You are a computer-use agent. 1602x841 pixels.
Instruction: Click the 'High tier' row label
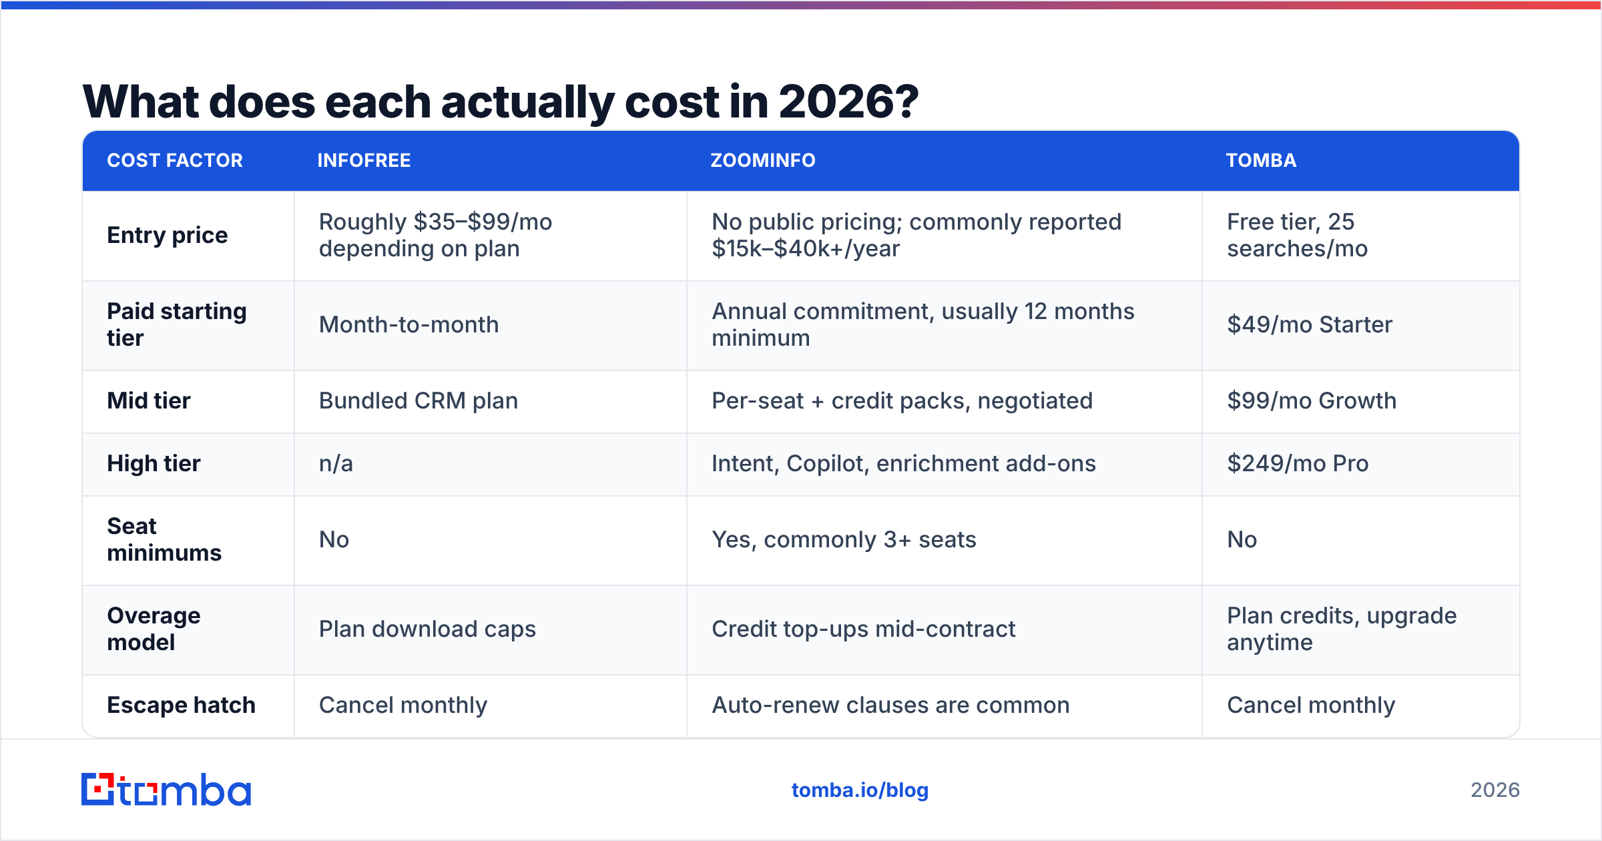[x=154, y=463]
